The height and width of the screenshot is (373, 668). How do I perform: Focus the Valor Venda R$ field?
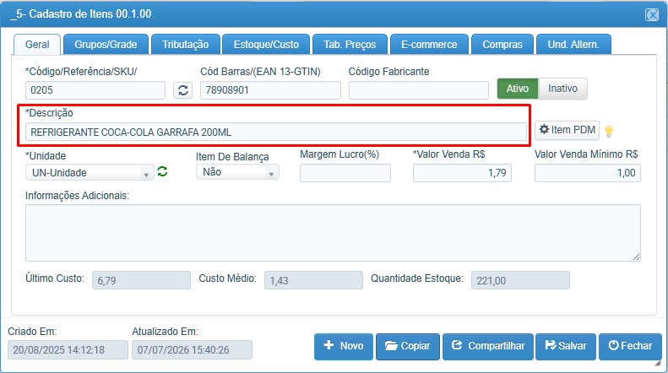click(x=462, y=173)
